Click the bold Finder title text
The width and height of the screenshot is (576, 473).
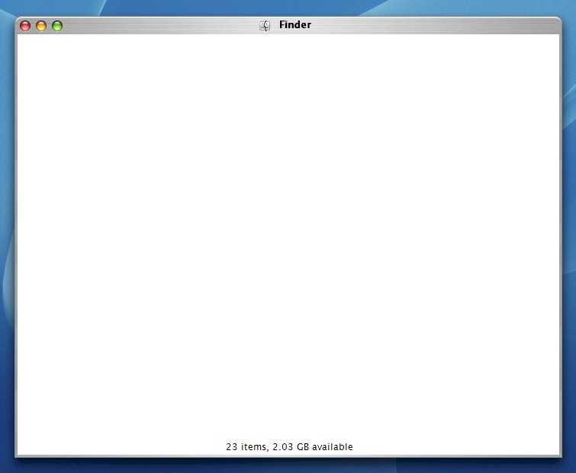tap(295, 24)
